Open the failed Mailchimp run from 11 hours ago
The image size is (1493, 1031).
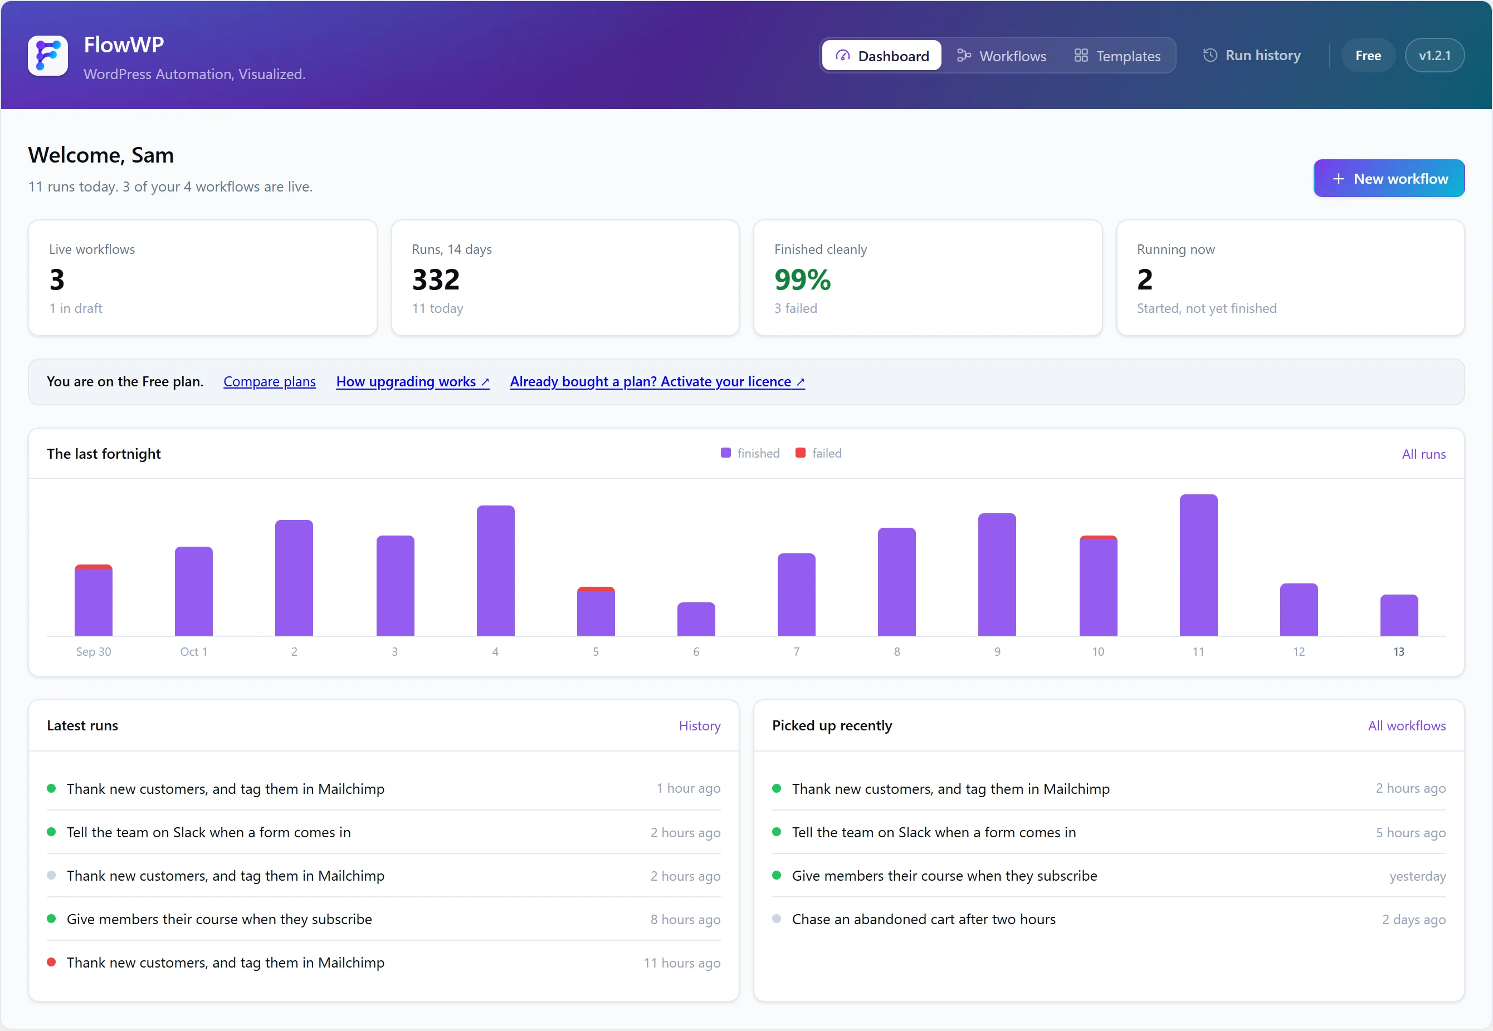pos(383,962)
